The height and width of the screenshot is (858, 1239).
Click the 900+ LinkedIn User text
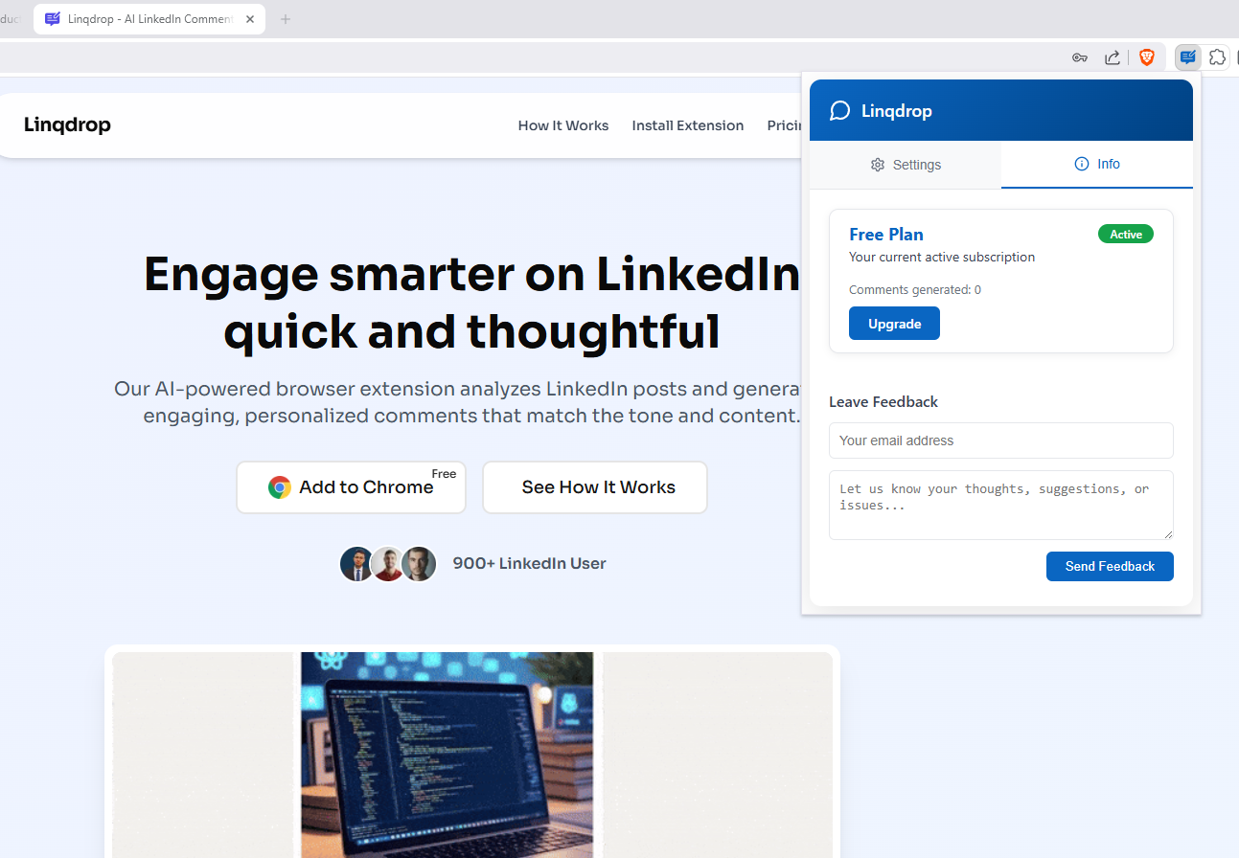(529, 563)
